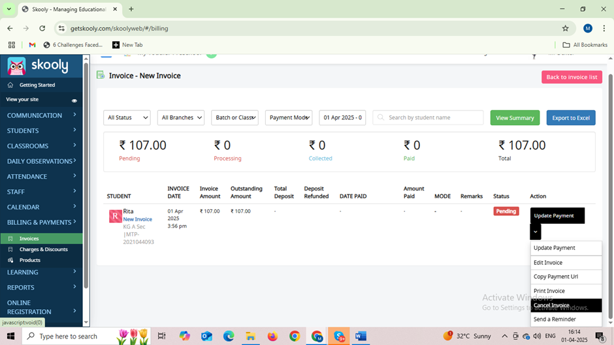614x345 pixels.
Task: Open All Branches filter dropdown
Action: 181,117
